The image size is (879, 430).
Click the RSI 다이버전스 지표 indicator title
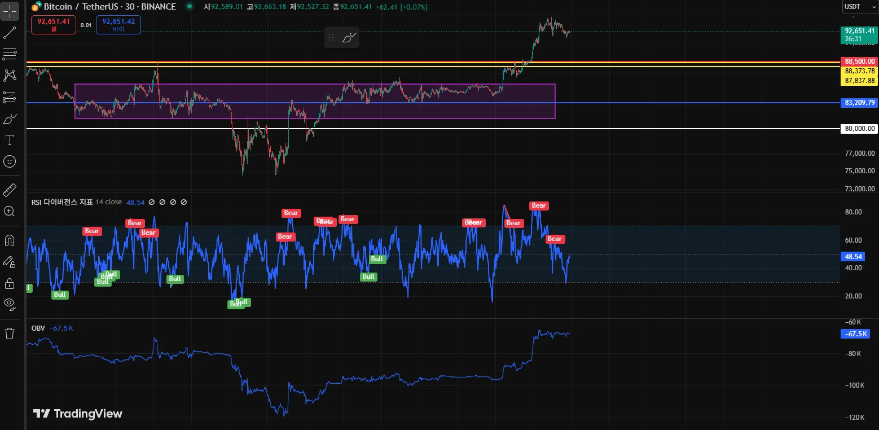62,202
